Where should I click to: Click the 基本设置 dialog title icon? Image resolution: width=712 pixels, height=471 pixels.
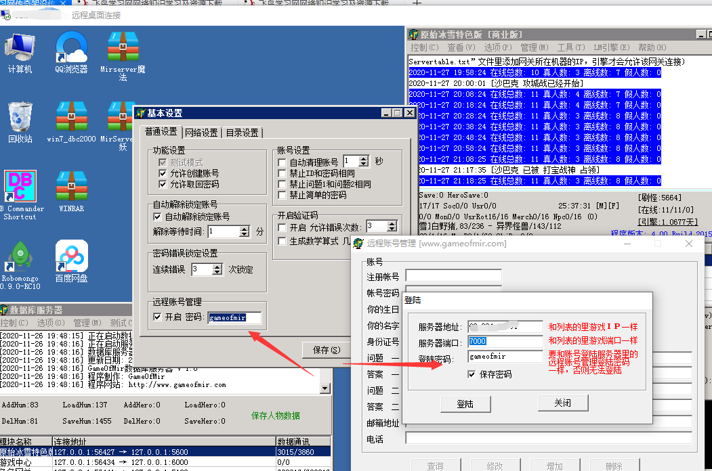tap(141, 113)
